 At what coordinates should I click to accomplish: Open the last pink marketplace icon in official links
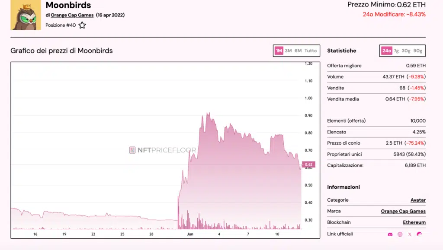419,234
